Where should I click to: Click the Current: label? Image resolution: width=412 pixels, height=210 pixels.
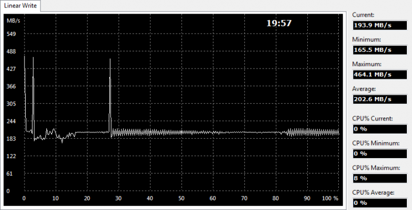pos(363,15)
